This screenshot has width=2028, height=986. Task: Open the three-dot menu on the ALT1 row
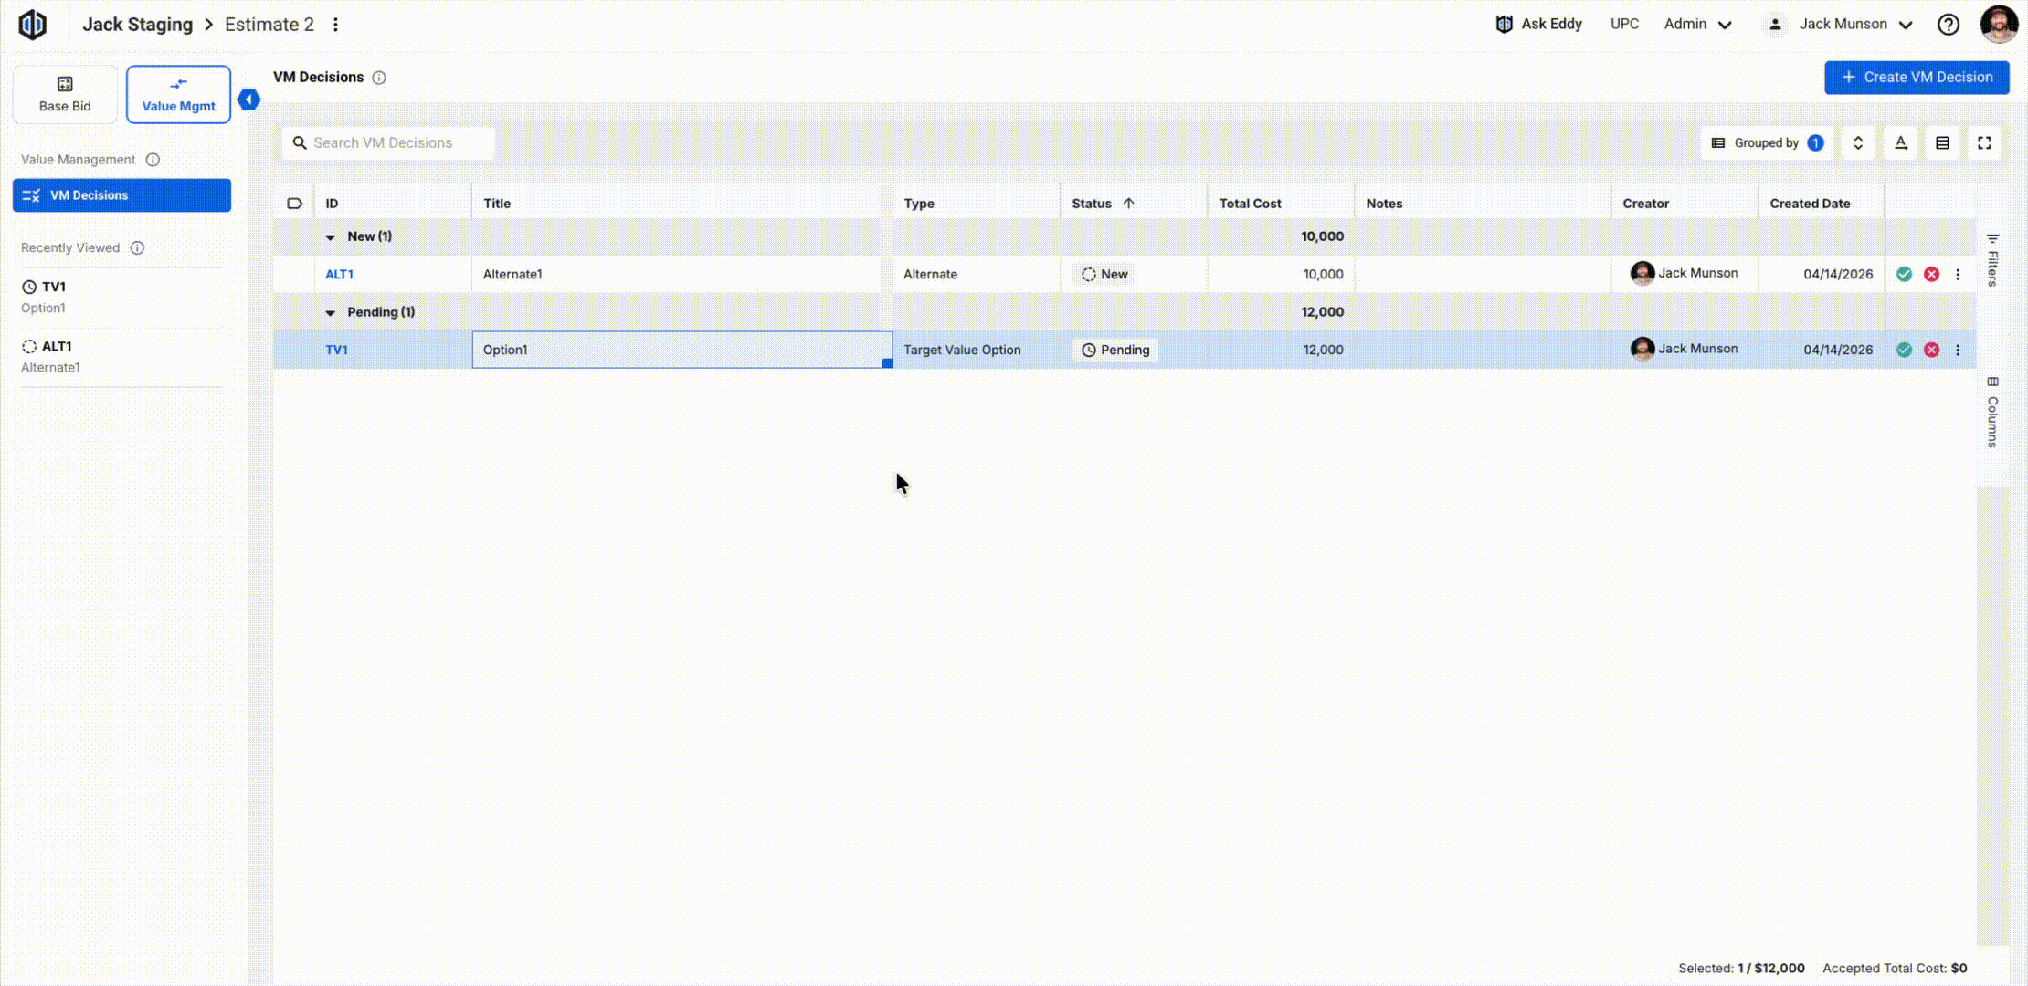pos(1958,274)
